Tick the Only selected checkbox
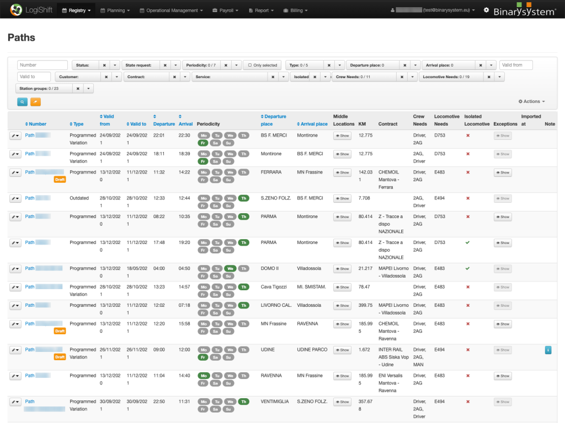565x423 pixels. [x=250, y=65]
